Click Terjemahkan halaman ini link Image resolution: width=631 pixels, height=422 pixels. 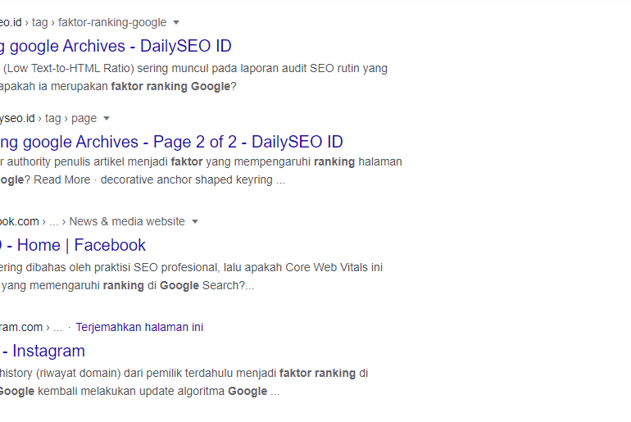point(139,327)
